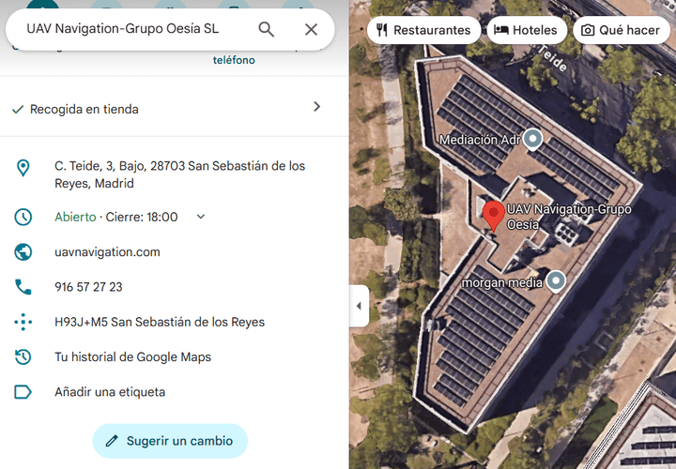
Task: Select the Mediación Adr map marker
Action: point(533,140)
